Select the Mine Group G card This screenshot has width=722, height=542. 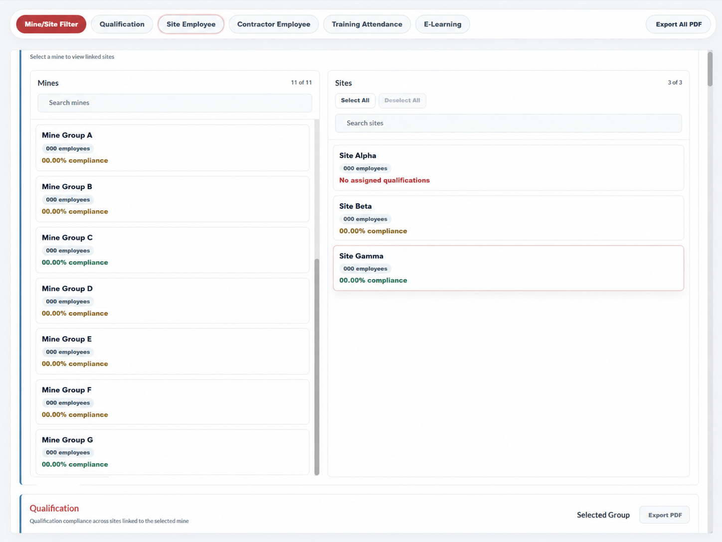coord(173,452)
